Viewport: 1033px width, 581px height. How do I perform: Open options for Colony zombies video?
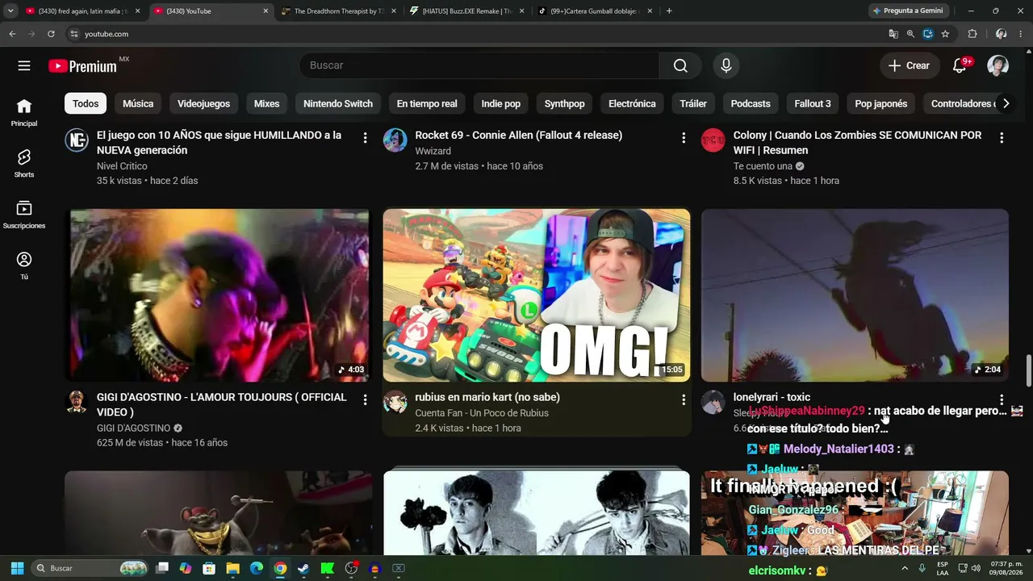[x=1002, y=138]
